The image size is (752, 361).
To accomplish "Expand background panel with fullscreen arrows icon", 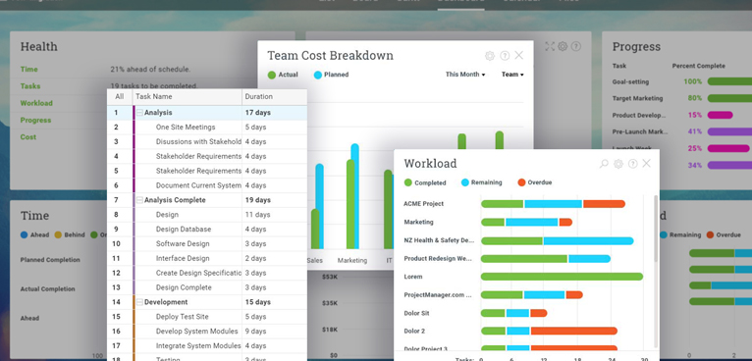I will [550, 46].
